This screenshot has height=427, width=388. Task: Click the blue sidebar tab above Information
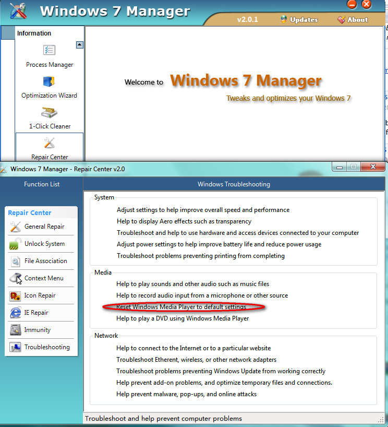8,33
